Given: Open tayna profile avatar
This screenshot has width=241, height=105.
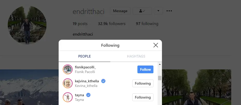Looking at the screenshot, I should [68, 97].
